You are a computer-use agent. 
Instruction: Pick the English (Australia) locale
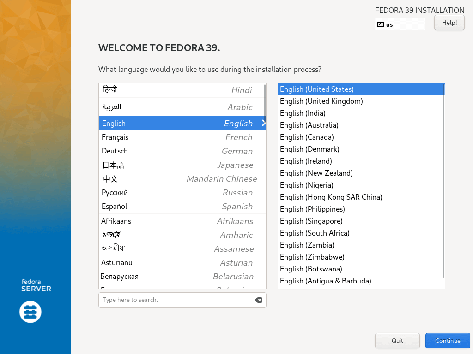[x=309, y=125]
